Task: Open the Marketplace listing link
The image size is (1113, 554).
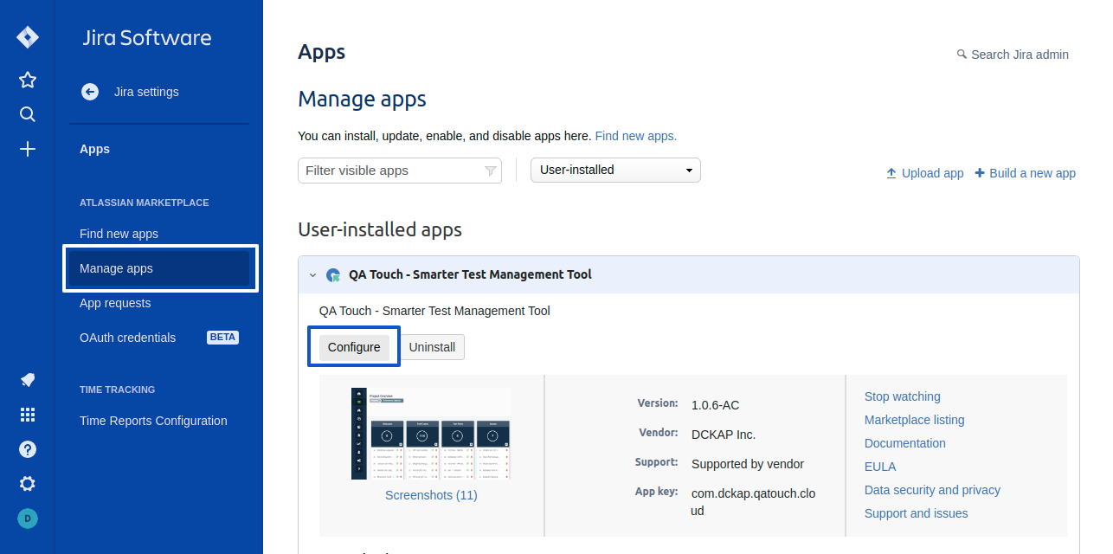Action: click(914, 420)
